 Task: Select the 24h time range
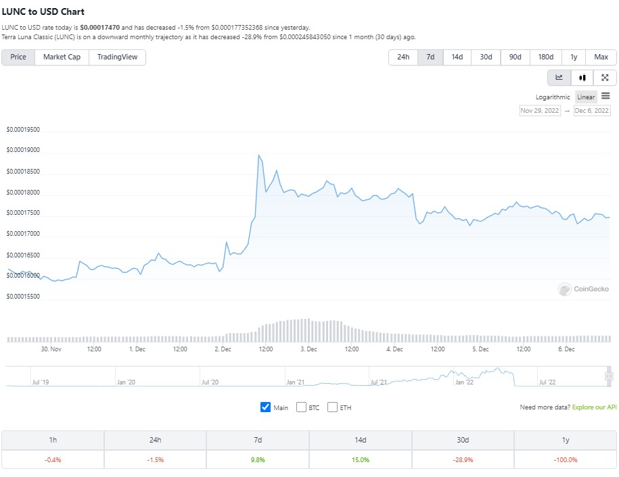pyautogui.click(x=403, y=57)
